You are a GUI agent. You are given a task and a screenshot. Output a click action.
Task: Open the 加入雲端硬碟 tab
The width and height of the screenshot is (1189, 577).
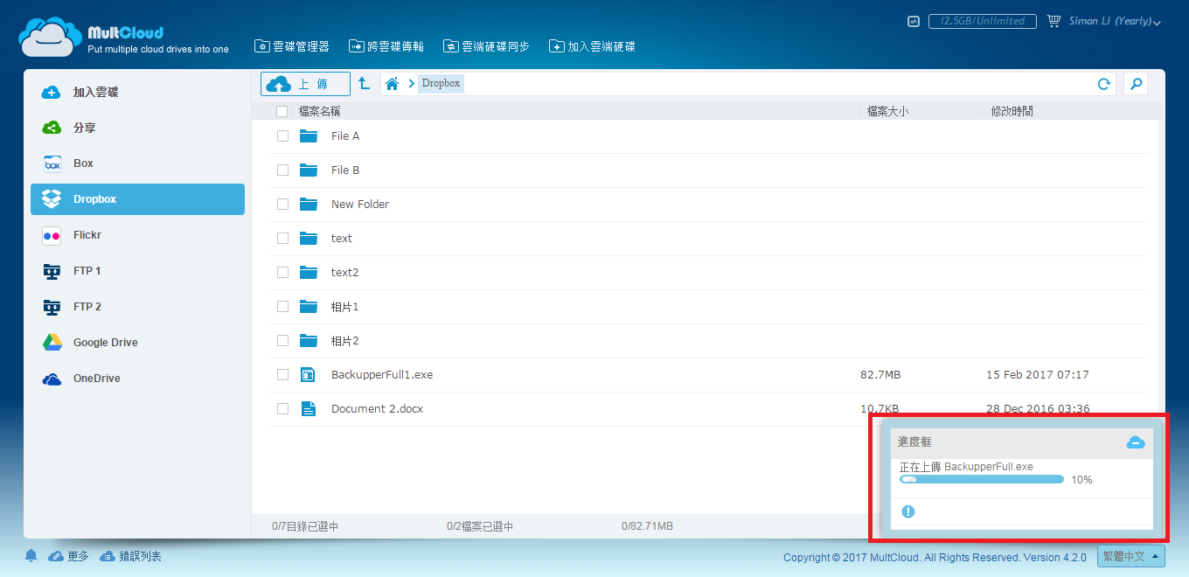[x=592, y=46]
